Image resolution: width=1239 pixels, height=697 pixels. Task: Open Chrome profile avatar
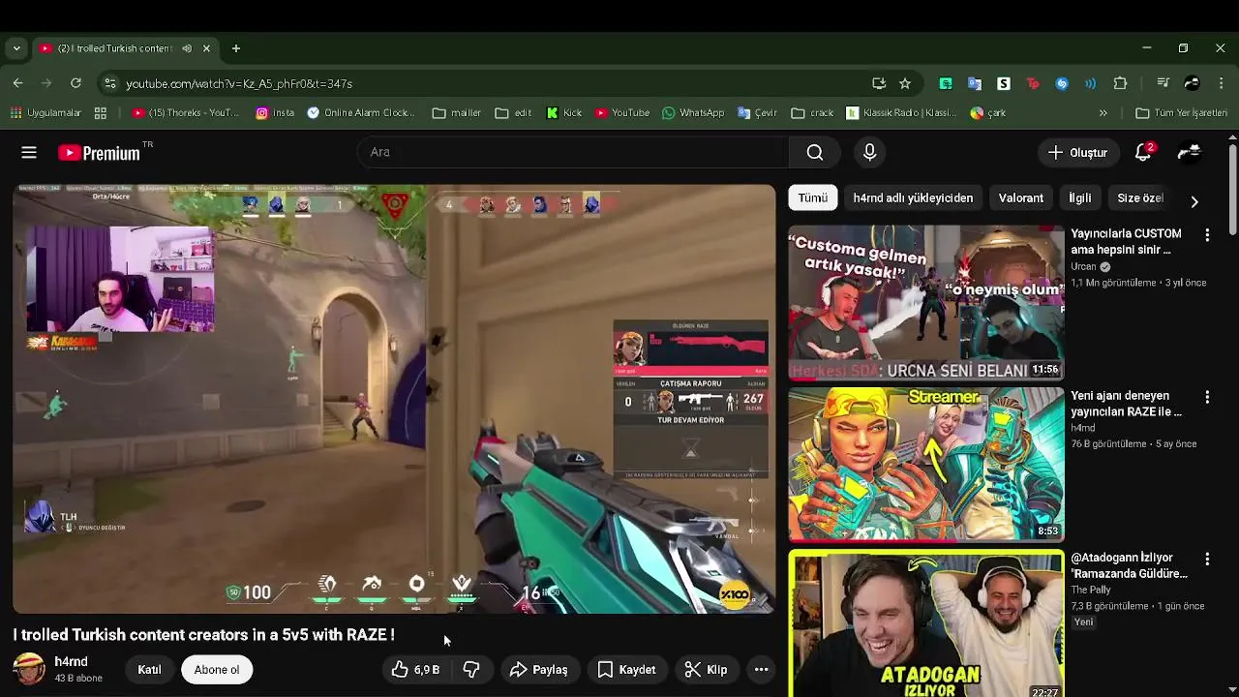point(1192,83)
